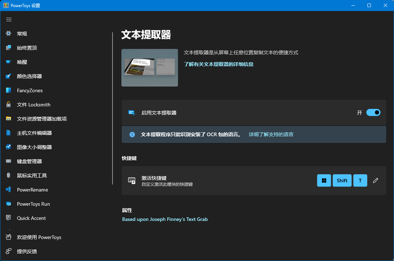Maximize the PowerToys 设置 window
This screenshot has width=394, height=261.
pos(369,5)
